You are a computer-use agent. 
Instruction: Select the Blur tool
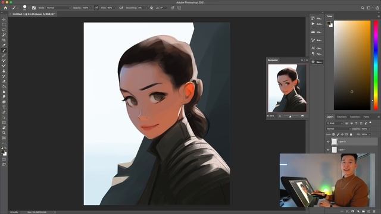point(4,92)
